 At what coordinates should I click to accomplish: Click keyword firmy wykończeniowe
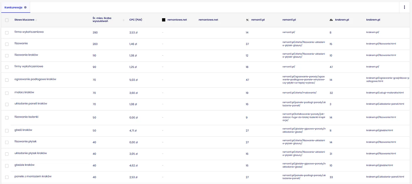tap(29, 66)
